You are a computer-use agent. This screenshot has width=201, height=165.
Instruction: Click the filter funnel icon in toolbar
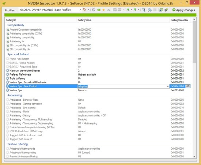[x=144, y=10]
